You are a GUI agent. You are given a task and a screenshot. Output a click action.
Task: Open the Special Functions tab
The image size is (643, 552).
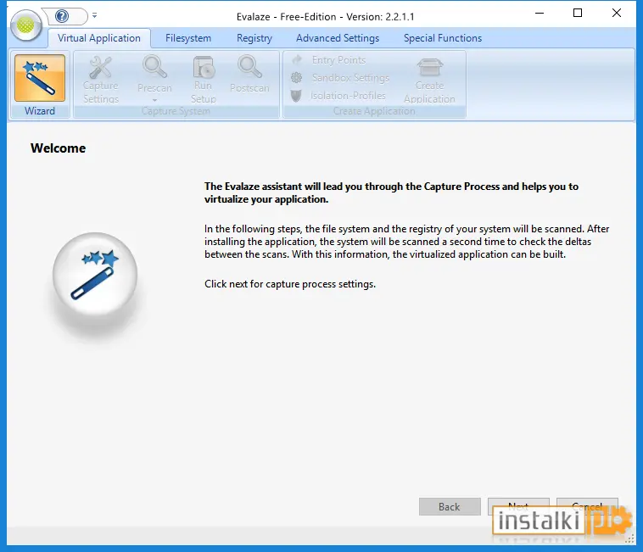pos(443,38)
